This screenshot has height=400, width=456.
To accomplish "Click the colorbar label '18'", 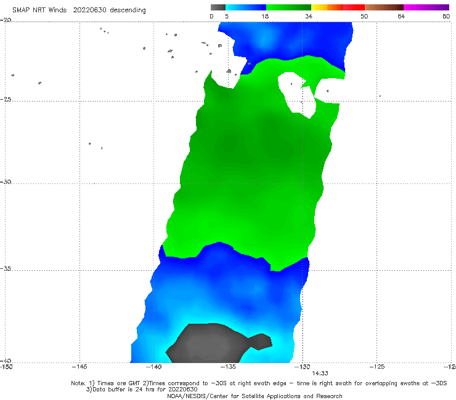I will pyautogui.click(x=265, y=17).
